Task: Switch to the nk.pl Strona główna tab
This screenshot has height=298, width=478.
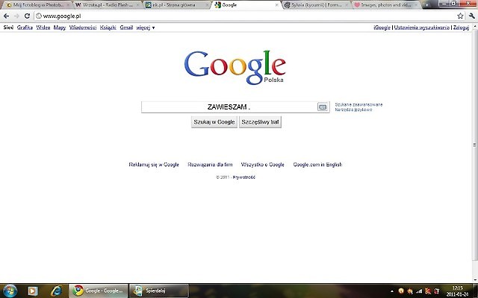Action: point(176,5)
